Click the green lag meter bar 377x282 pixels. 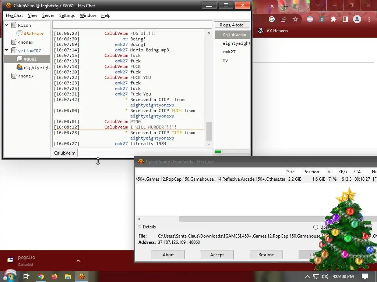(x=218, y=152)
